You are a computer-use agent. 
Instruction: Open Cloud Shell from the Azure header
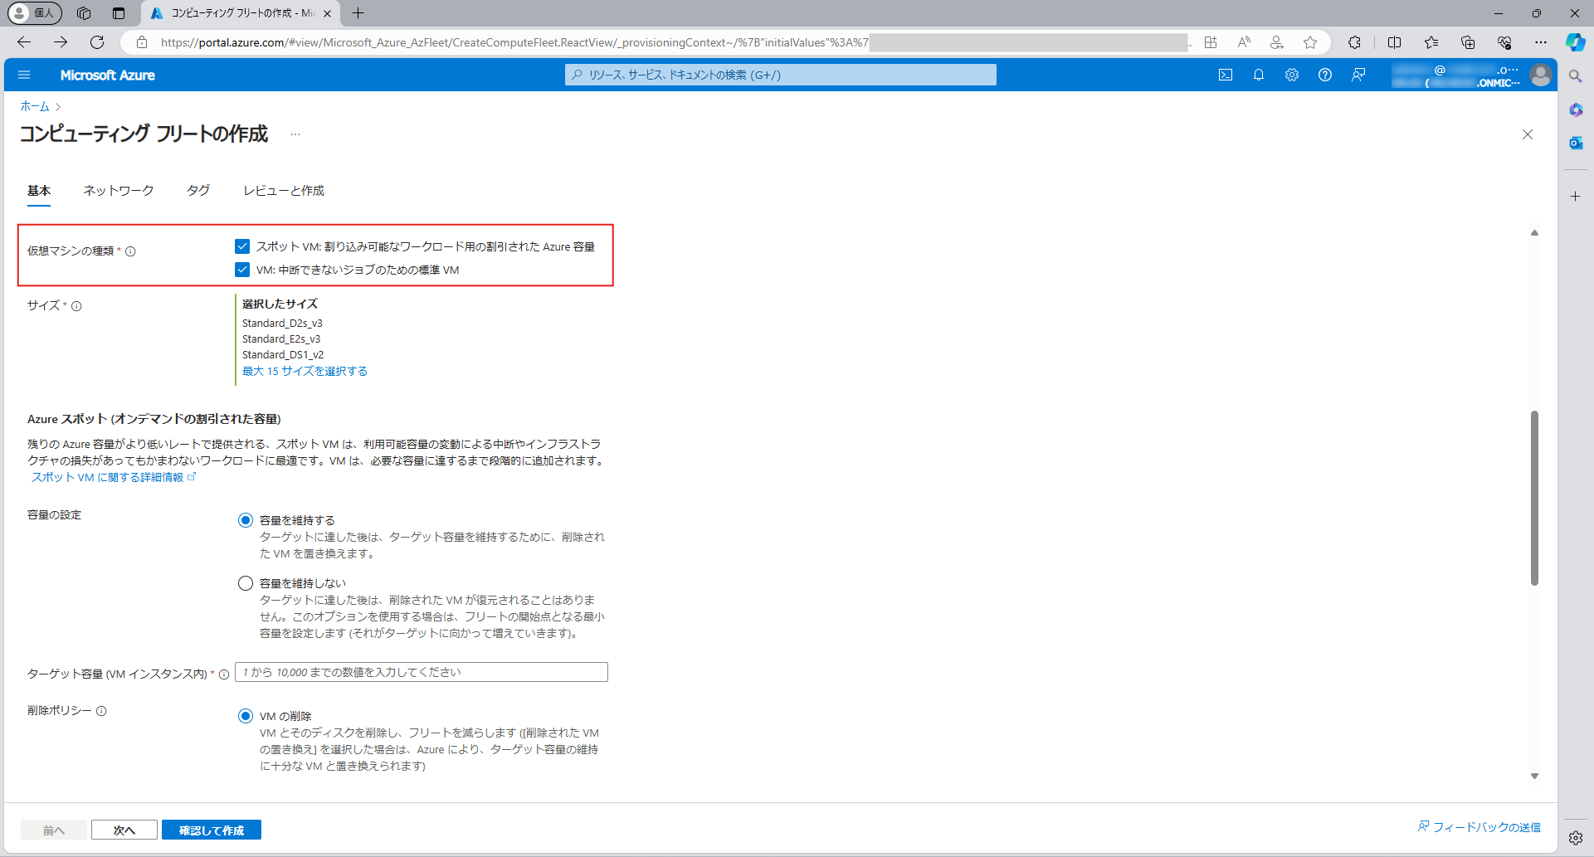coord(1226,75)
